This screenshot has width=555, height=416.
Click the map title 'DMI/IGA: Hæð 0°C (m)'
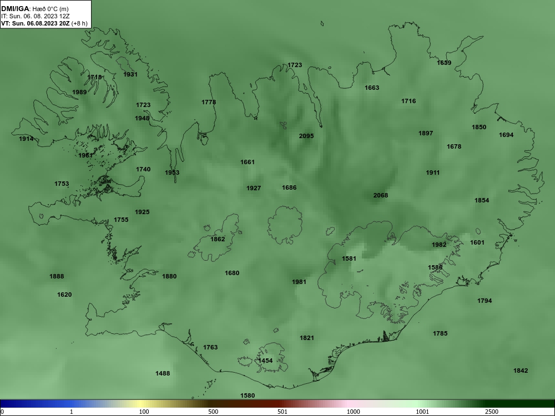[34, 9]
